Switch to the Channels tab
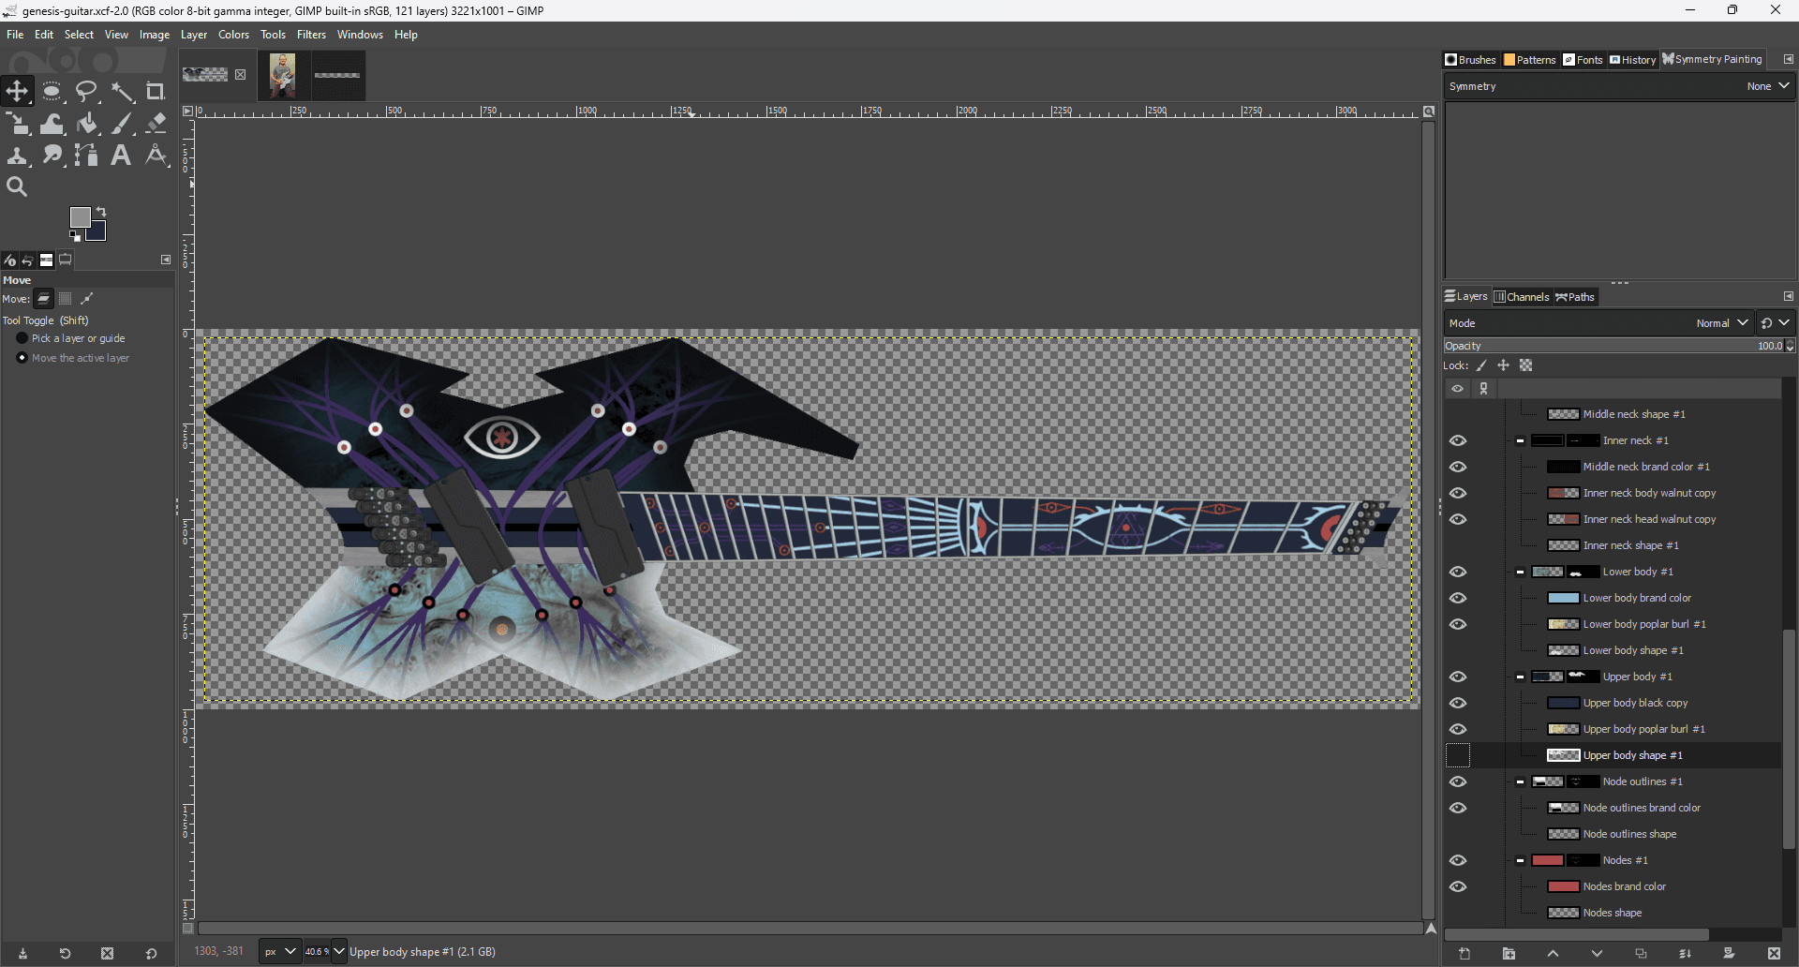 [1523, 297]
